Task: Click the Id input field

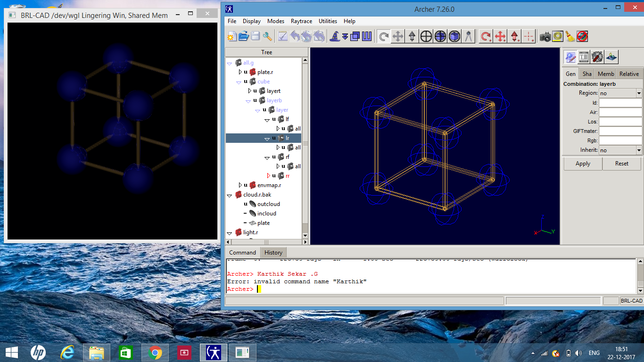Action: coord(620,103)
